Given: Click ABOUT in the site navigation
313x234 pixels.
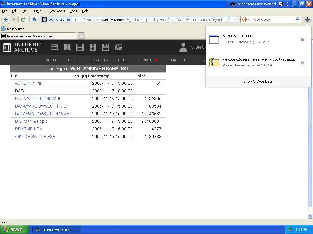Looking at the screenshot, I should pyautogui.click(x=52, y=60).
